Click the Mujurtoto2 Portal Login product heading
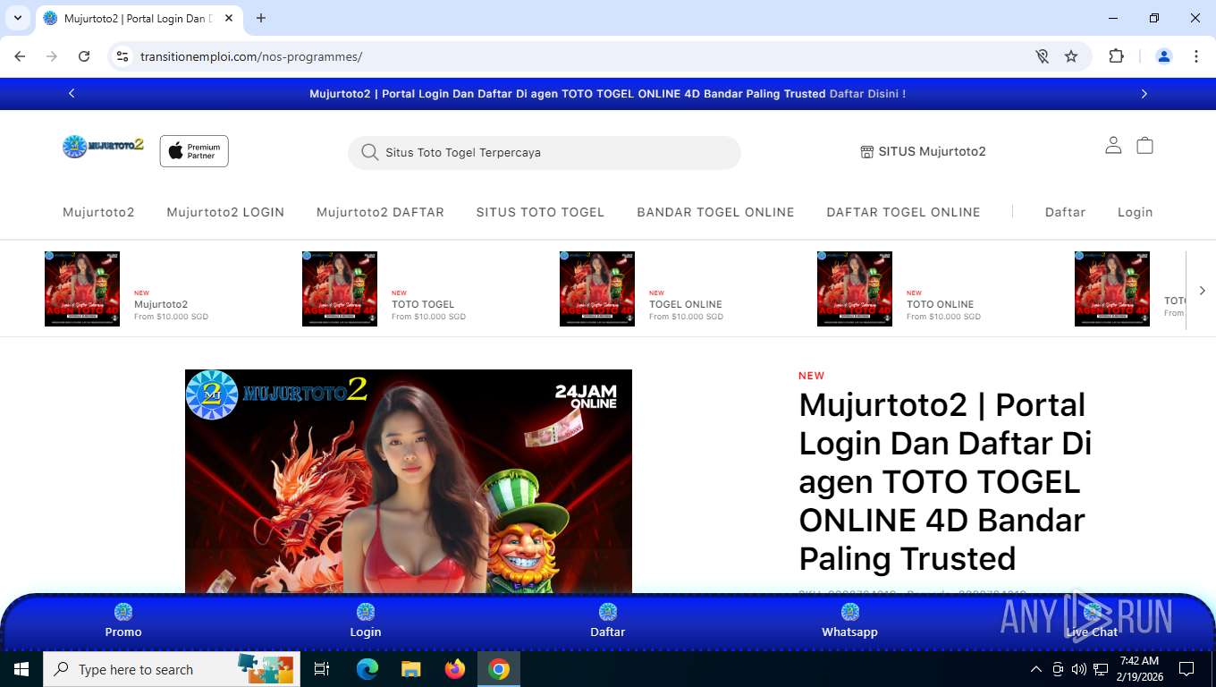1216x687 pixels. [x=945, y=481]
